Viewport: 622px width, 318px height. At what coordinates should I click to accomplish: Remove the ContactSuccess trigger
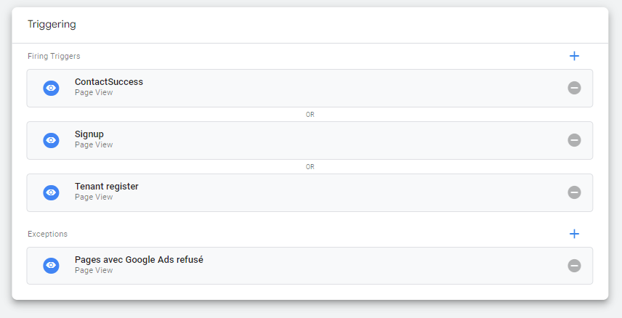tap(574, 88)
